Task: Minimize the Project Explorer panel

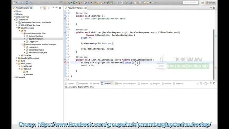Action: [57, 8]
